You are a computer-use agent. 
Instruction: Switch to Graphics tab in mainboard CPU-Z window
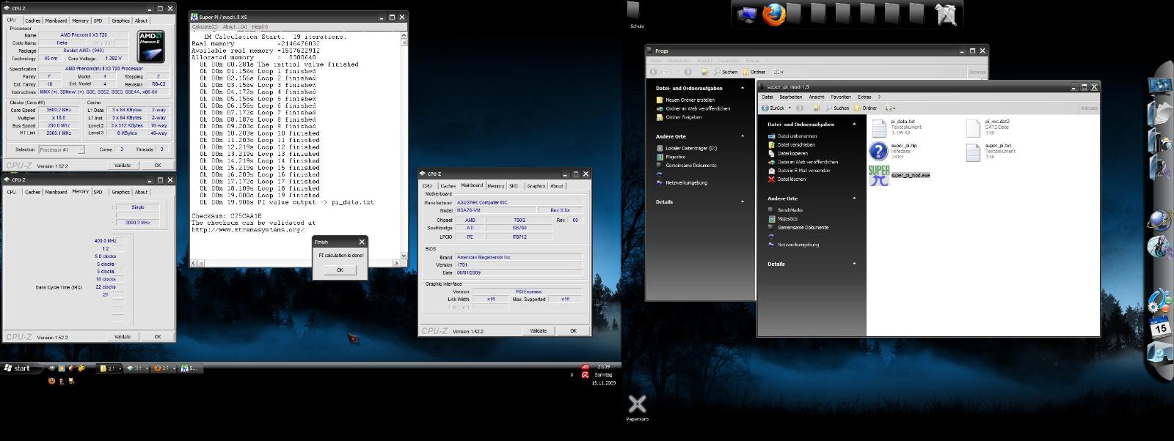click(x=536, y=186)
